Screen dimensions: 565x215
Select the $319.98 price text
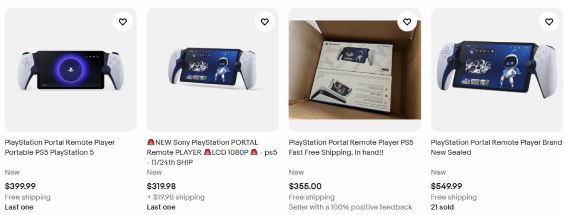click(x=161, y=186)
